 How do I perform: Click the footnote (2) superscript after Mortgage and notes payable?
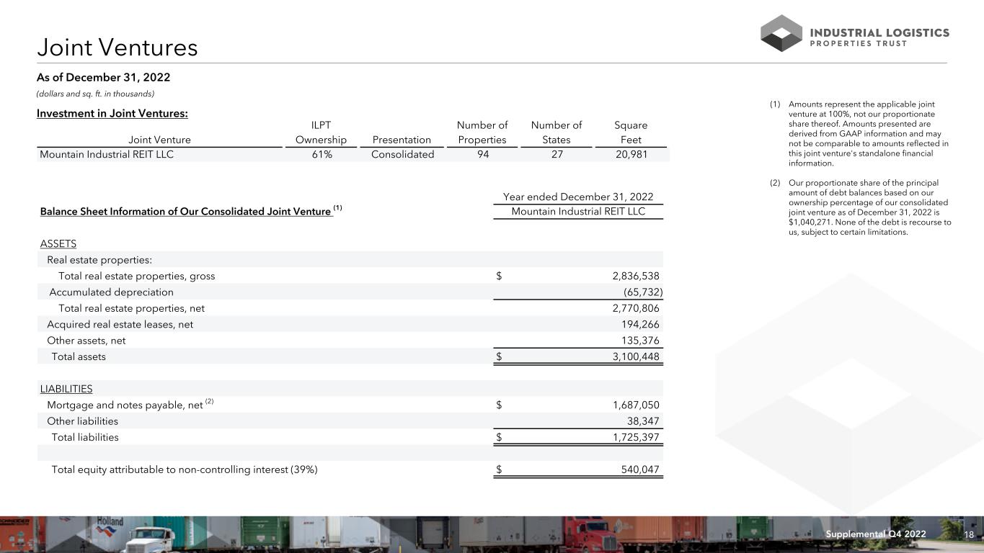[x=209, y=402]
